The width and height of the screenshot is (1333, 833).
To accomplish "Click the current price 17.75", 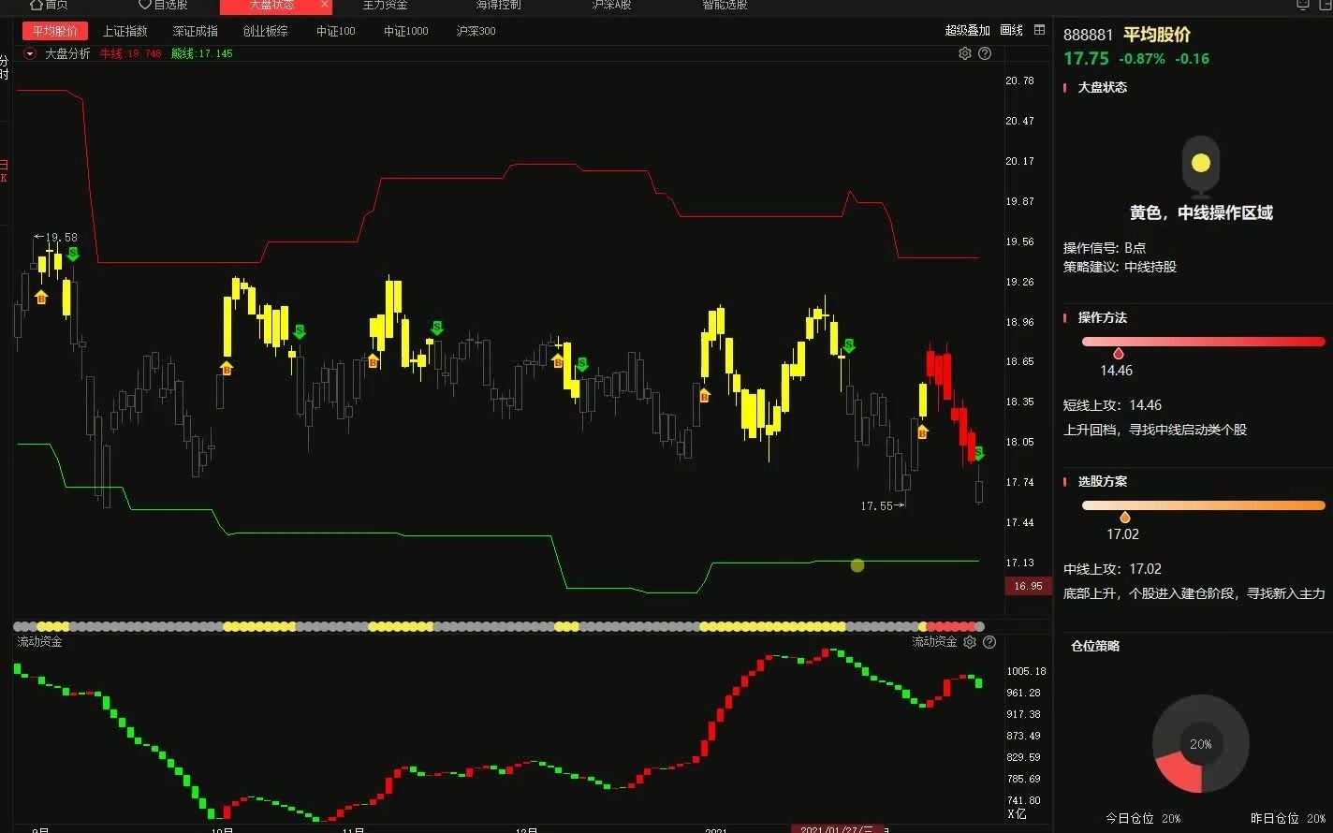I will pyautogui.click(x=1086, y=58).
